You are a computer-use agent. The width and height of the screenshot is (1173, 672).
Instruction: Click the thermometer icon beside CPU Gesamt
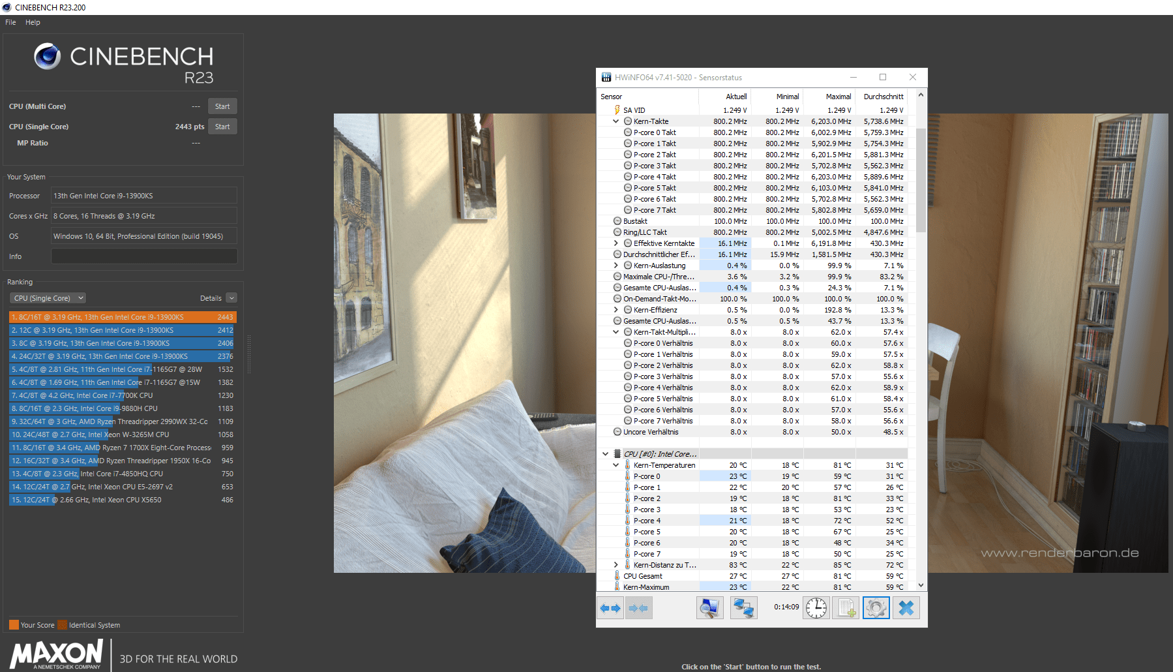617,576
